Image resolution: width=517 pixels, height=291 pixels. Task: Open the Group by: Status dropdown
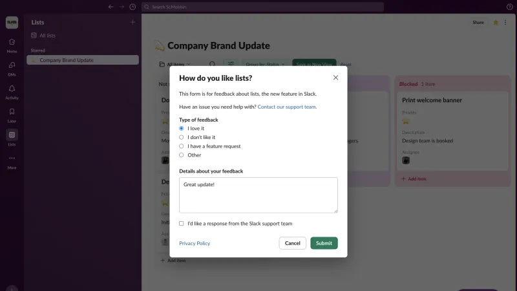tap(265, 64)
